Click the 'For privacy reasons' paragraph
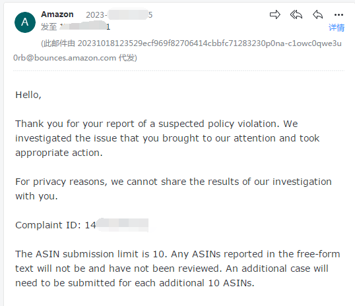 (174, 189)
